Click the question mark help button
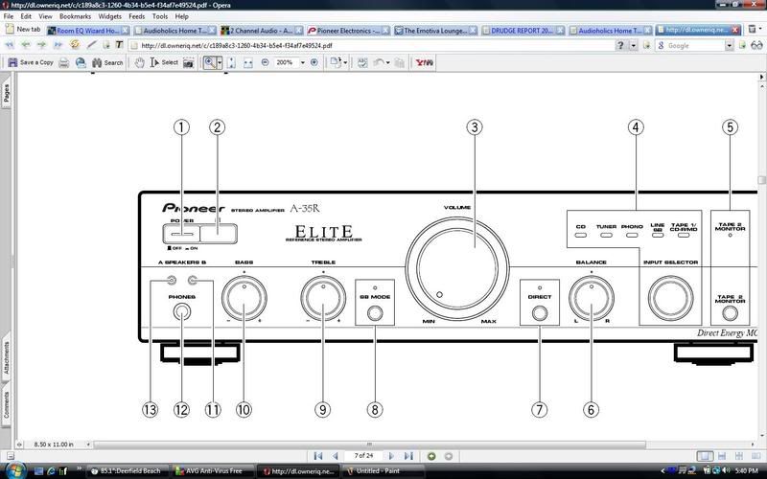Screen dimensions: 767x479 point(620,45)
